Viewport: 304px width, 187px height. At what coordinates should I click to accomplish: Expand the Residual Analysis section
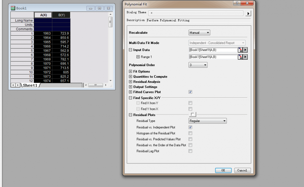(130, 82)
